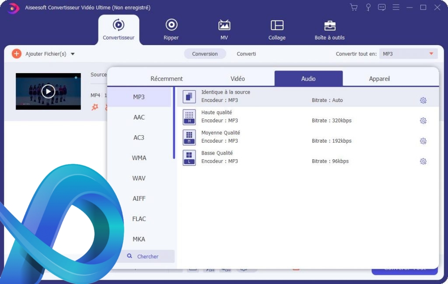Click the registration key icon
This screenshot has width=448, height=284.
coord(368,7)
